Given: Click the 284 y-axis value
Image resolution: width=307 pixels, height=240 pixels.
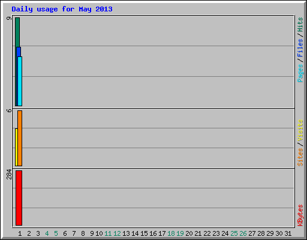Looking at the screenshot, I should [x=9, y=175].
